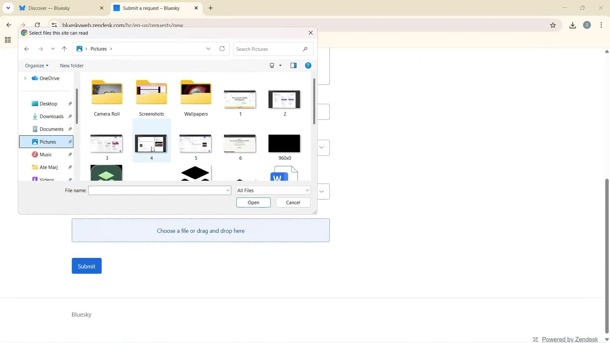This screenshot has height=343, width=610.
Task: Toggle the preview pane in the file dialog
Action: pyautogui.click(x=294, y=65)
